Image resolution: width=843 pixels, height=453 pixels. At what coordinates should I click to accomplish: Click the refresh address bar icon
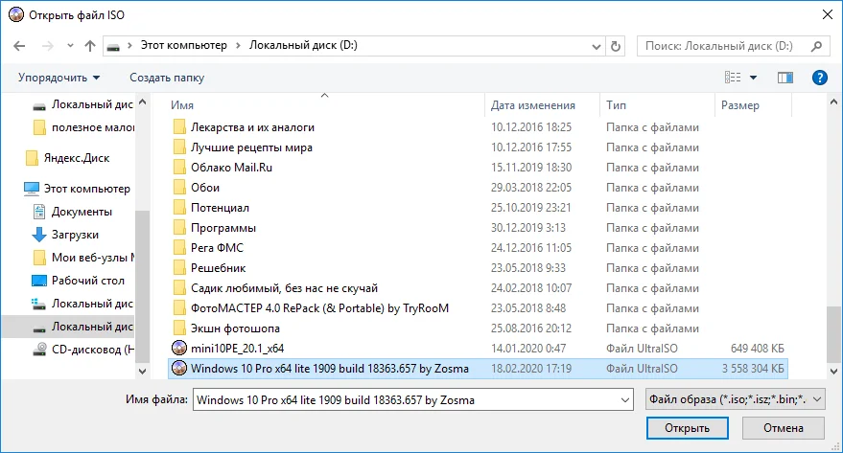tap(616, 46)
